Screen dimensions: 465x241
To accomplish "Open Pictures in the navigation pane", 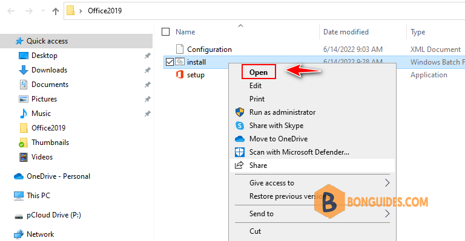I will click(x=44, y=99).
